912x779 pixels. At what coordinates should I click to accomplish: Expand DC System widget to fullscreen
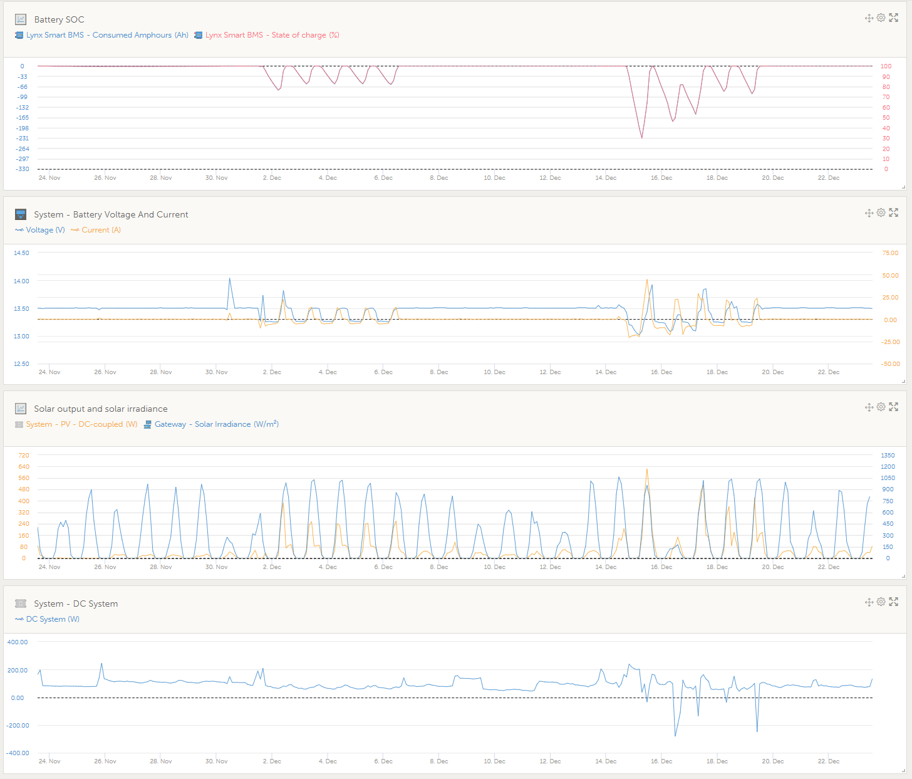(x=894, y=602)
